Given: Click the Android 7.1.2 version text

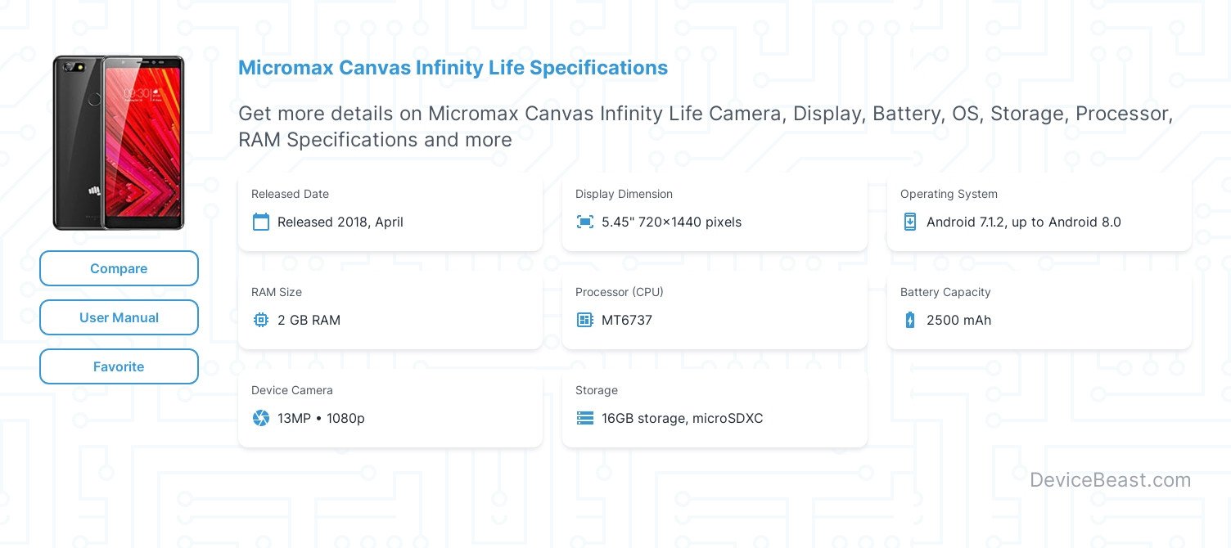Looking at the screenshot, I should coord(1023,222).
